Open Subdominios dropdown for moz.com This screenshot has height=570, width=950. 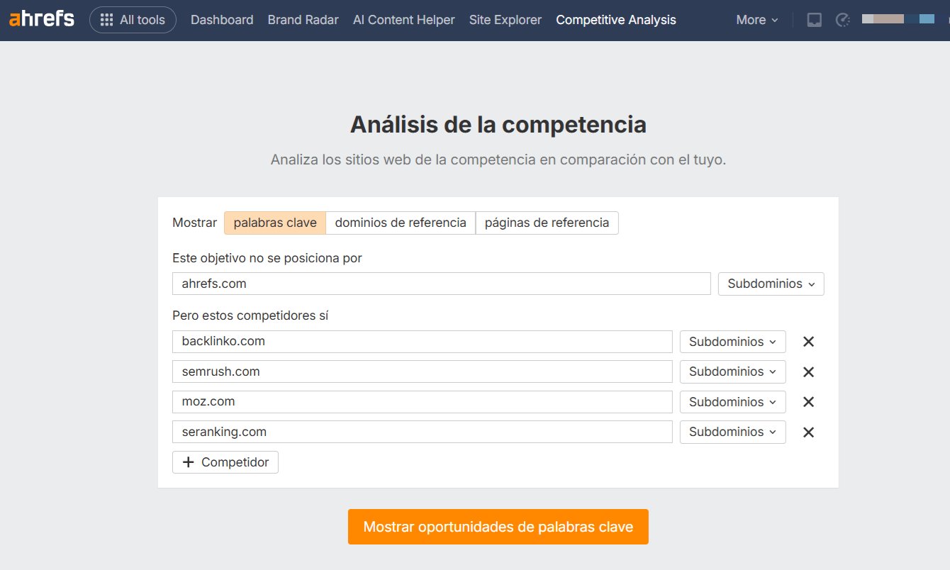(x=732, y=402)
